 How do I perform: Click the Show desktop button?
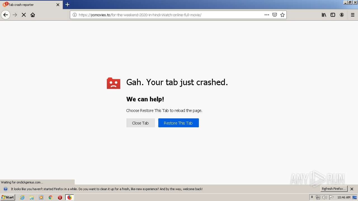tap(355, 197)
